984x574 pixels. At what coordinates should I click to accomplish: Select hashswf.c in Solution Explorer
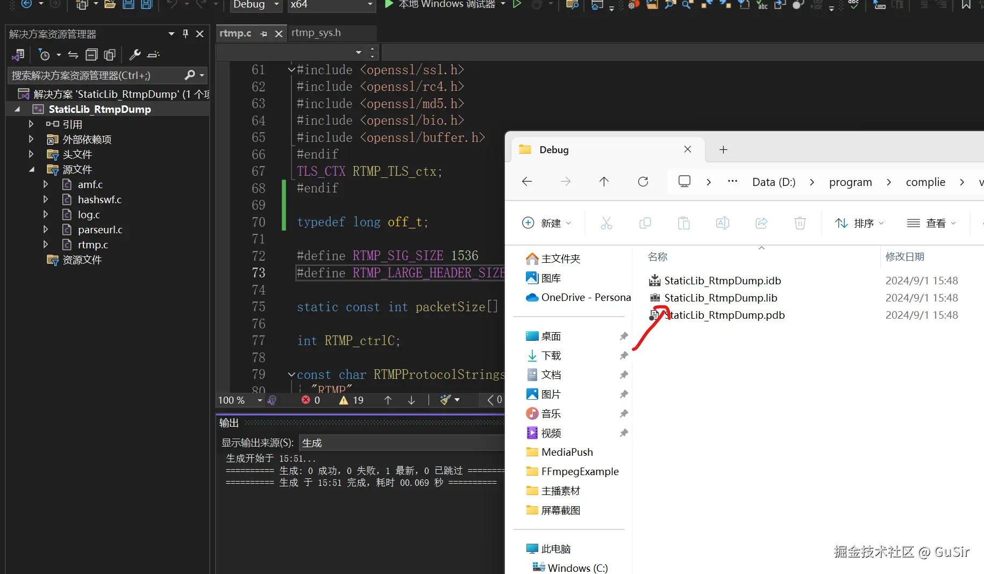(x=99, y=199)
